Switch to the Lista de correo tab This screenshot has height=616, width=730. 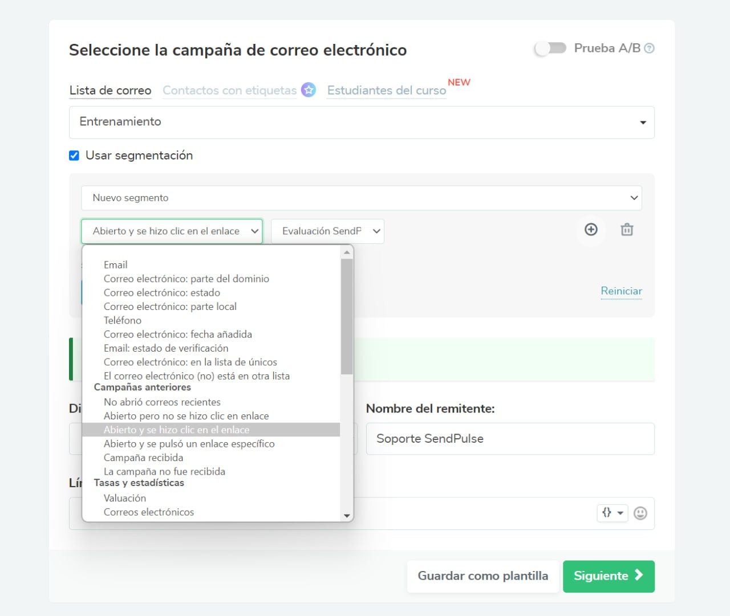click(110, 91)
